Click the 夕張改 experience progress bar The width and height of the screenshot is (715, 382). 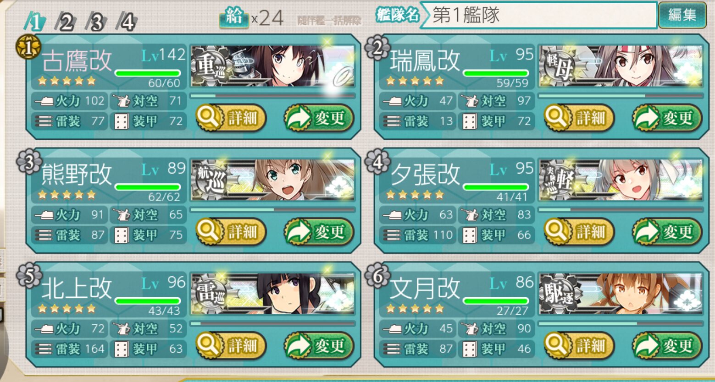pos(621,210)
